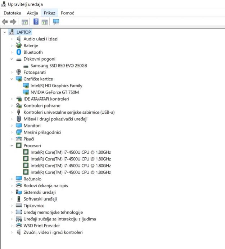Image resolution: width=225 pixels, height=249 pixels.
Task: Expand the WSD Print Provider category
Action: [x=12, y=226]
